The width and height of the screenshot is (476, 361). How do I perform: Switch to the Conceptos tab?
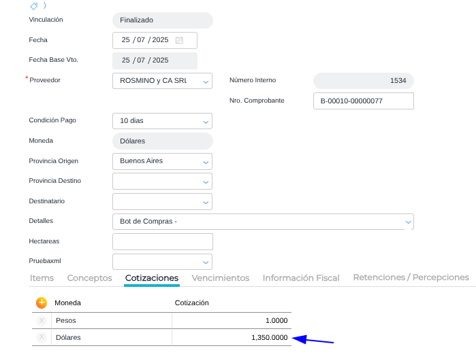click(89, 278)
